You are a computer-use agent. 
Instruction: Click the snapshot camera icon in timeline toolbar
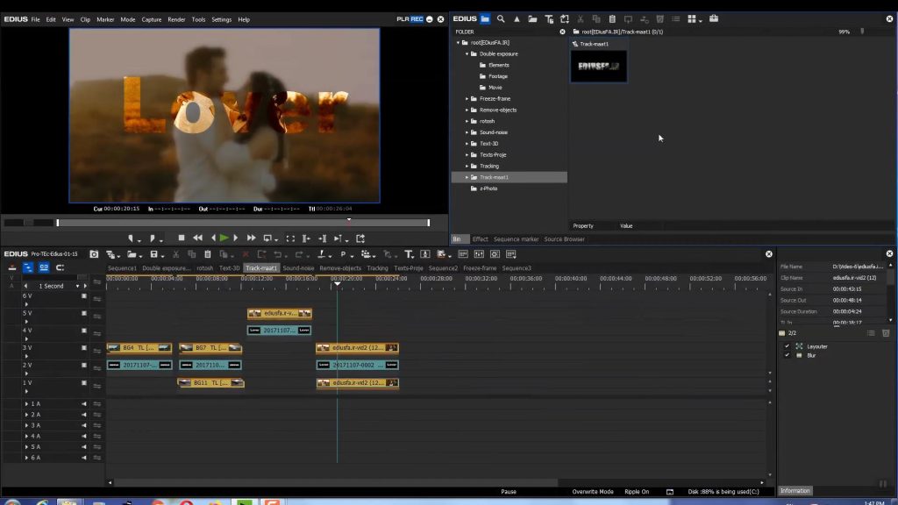pos(94,254)
